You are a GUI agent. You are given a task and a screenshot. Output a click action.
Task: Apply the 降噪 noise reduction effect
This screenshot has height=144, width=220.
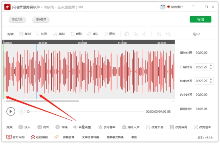click(x=61, y=127)
